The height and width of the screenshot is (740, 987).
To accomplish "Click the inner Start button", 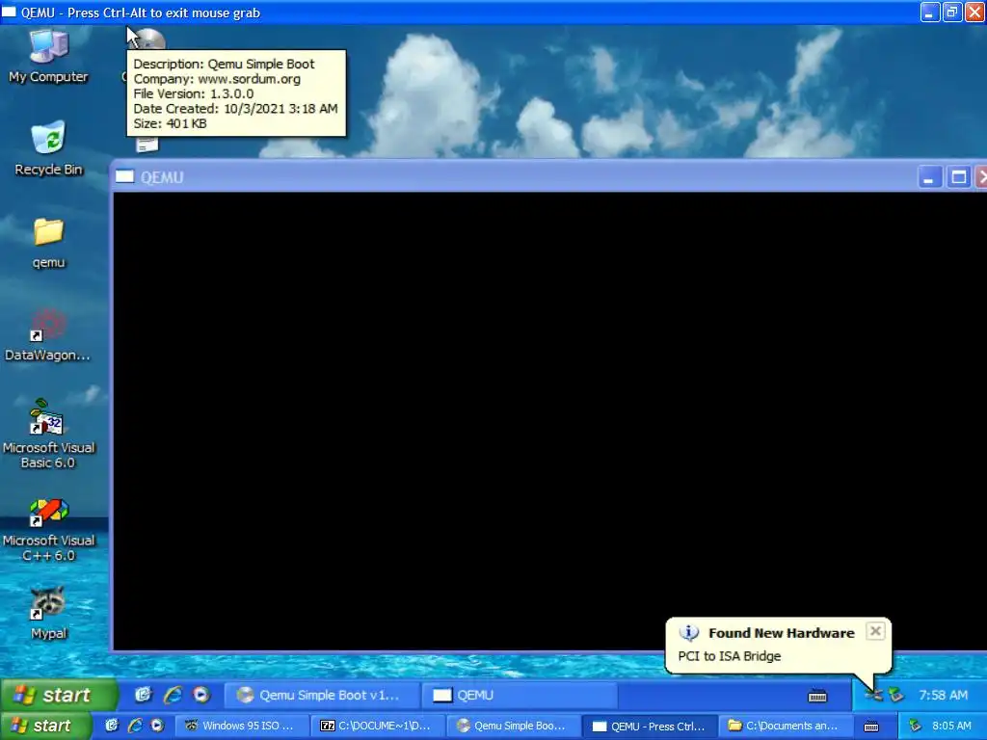I will tap(59, 695).
